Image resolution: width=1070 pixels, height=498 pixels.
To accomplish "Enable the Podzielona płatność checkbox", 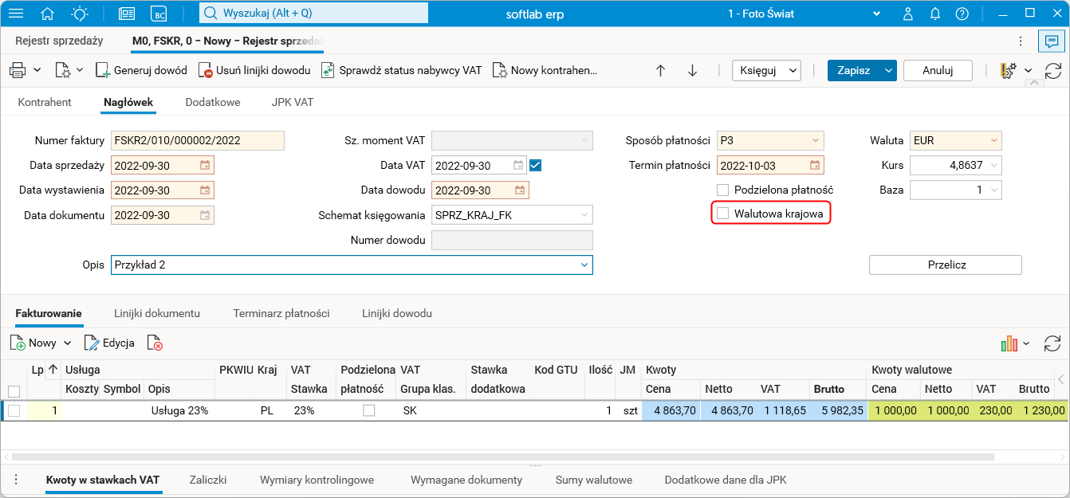I will click(x=723, y=190).
